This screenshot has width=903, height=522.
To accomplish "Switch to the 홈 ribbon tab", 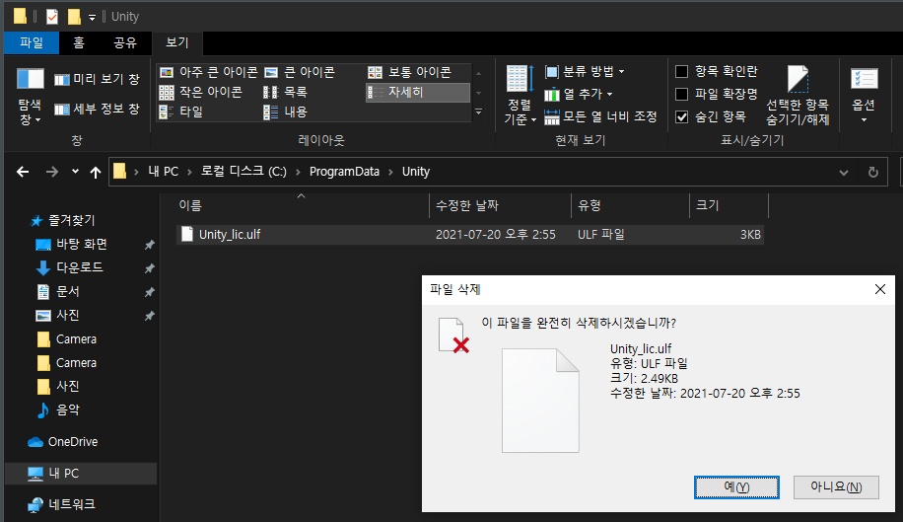I will point(79,42).
